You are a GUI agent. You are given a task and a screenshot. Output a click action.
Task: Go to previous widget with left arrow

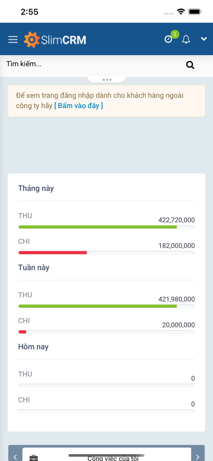point(15,457)
